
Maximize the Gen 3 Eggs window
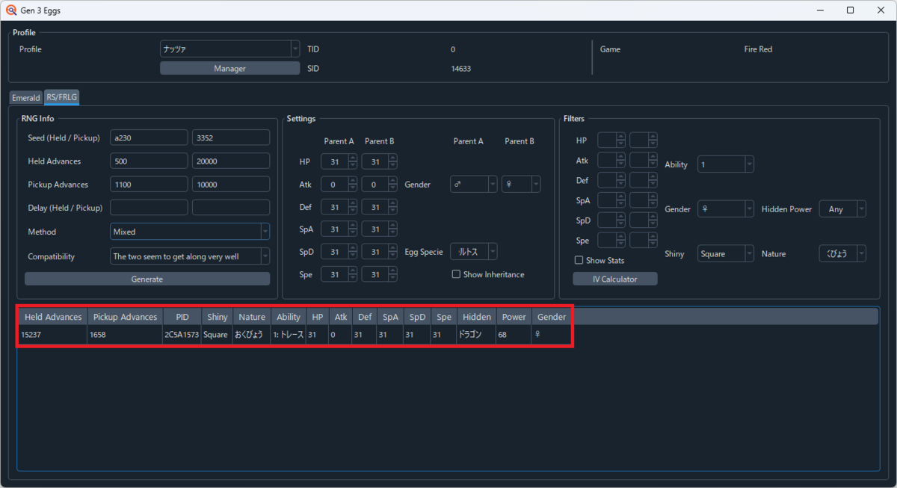850,10
